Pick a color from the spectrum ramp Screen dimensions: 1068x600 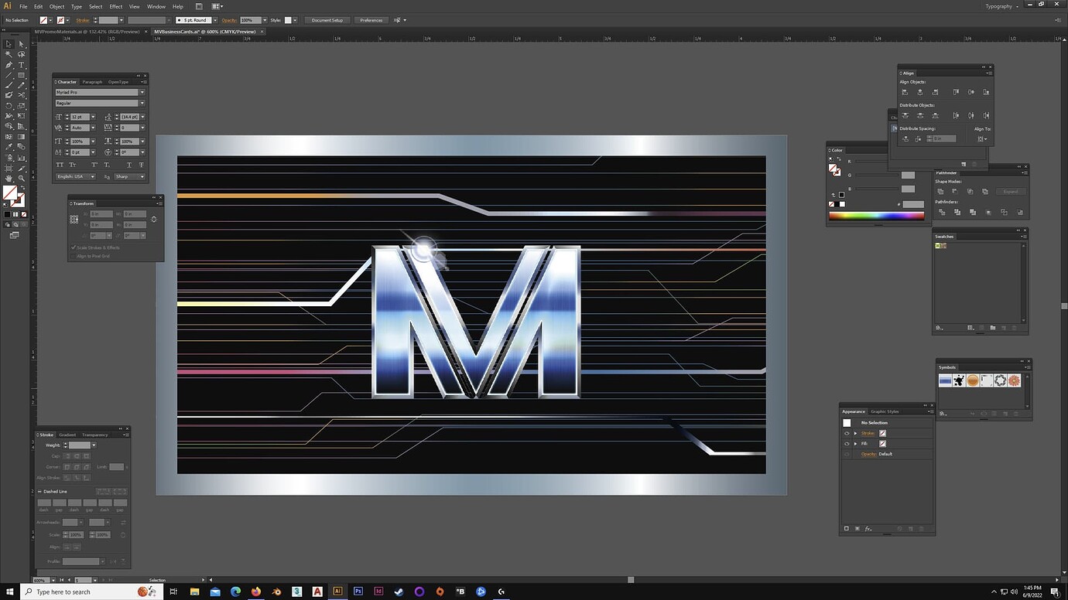coord(875,215)
